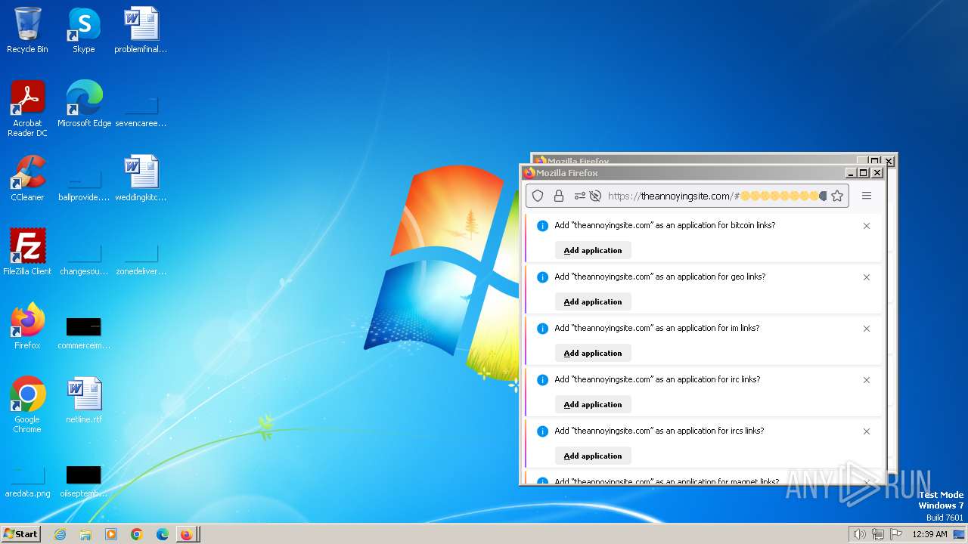Click the site security padlock icon
The height and width of the screenshot is (544, 968).
pyautogui.click(x=559, y=196)
